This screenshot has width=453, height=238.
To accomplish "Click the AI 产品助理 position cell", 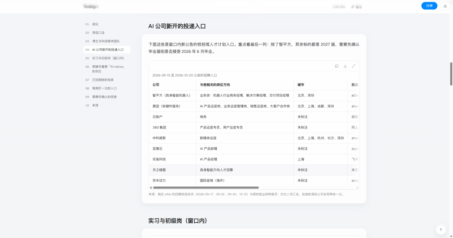I will click(245, 149).
